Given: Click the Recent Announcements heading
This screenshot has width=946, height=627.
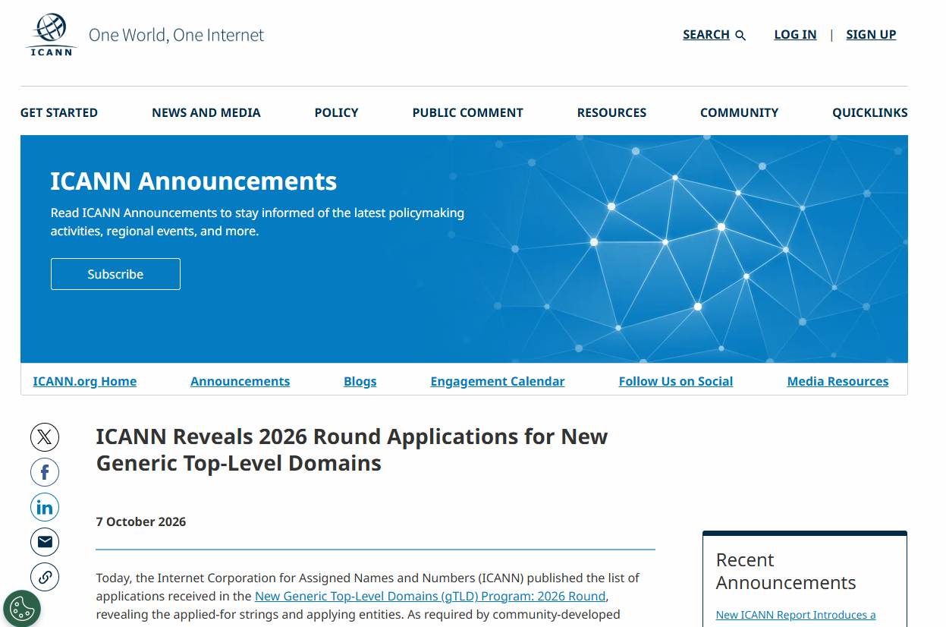Looking at the screenshot, I should coord(786,571).
